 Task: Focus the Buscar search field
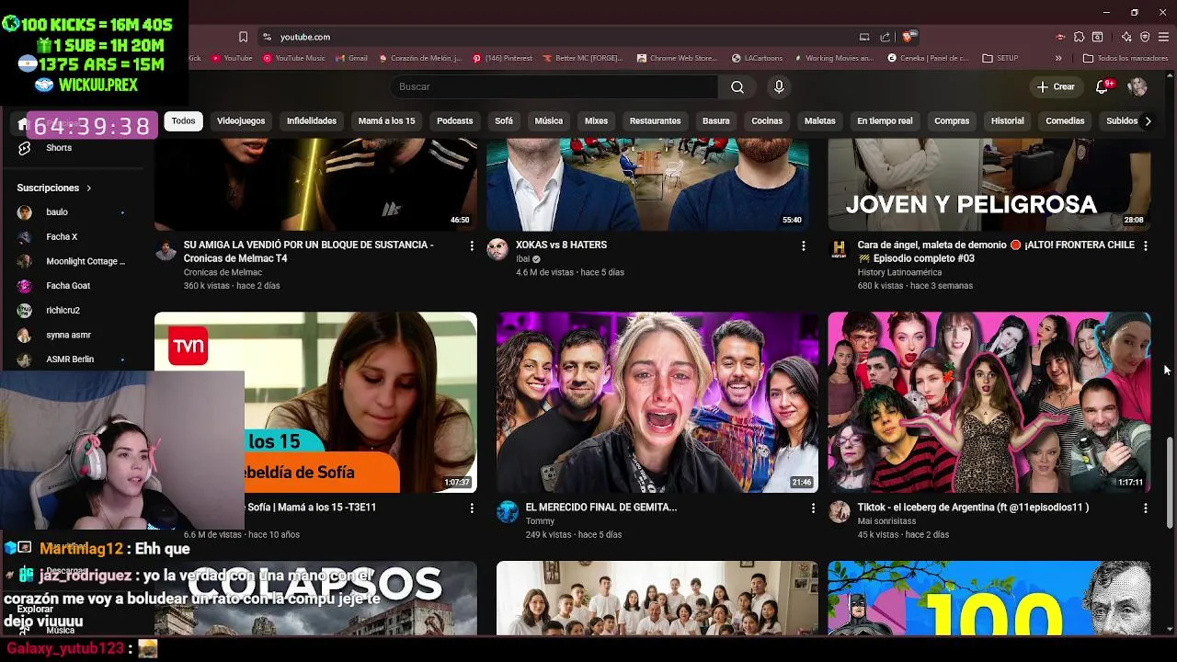click(x=554, y=86)
